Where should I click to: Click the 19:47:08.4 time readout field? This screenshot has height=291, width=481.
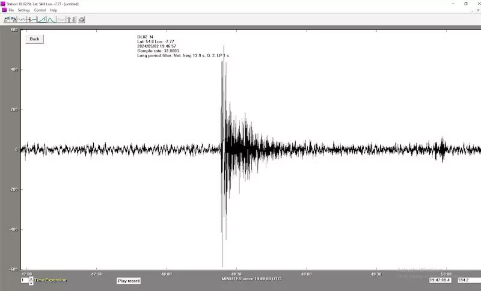(441, 280)
